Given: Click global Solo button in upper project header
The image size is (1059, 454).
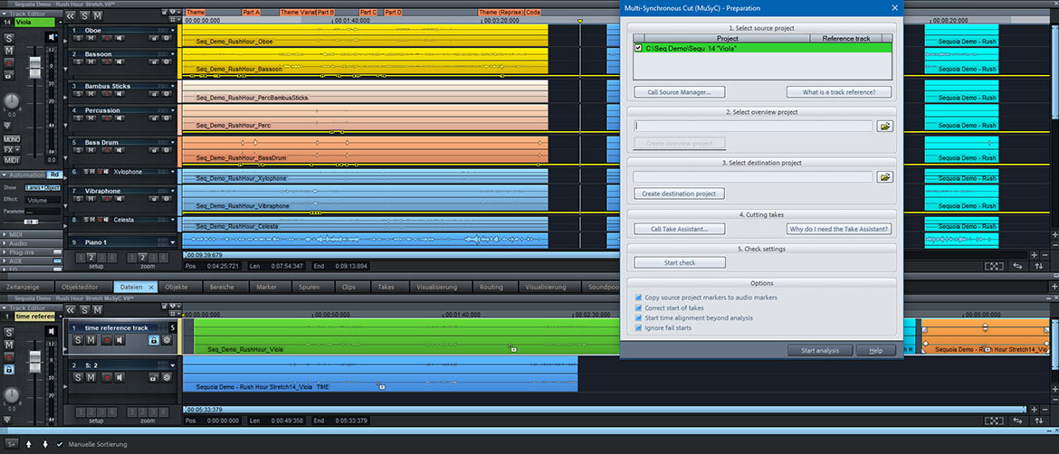Looking at the screenshot, I should (84, 15).
